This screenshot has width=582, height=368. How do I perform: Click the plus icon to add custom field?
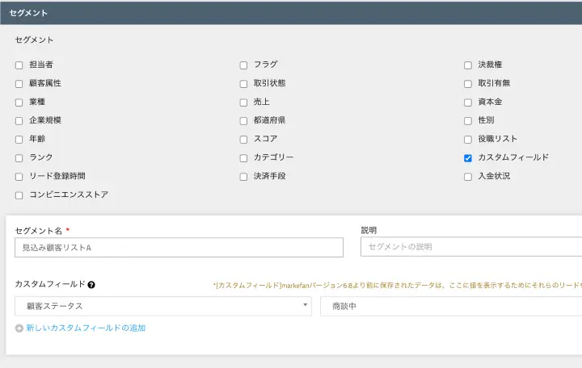[x=19, y=328]
